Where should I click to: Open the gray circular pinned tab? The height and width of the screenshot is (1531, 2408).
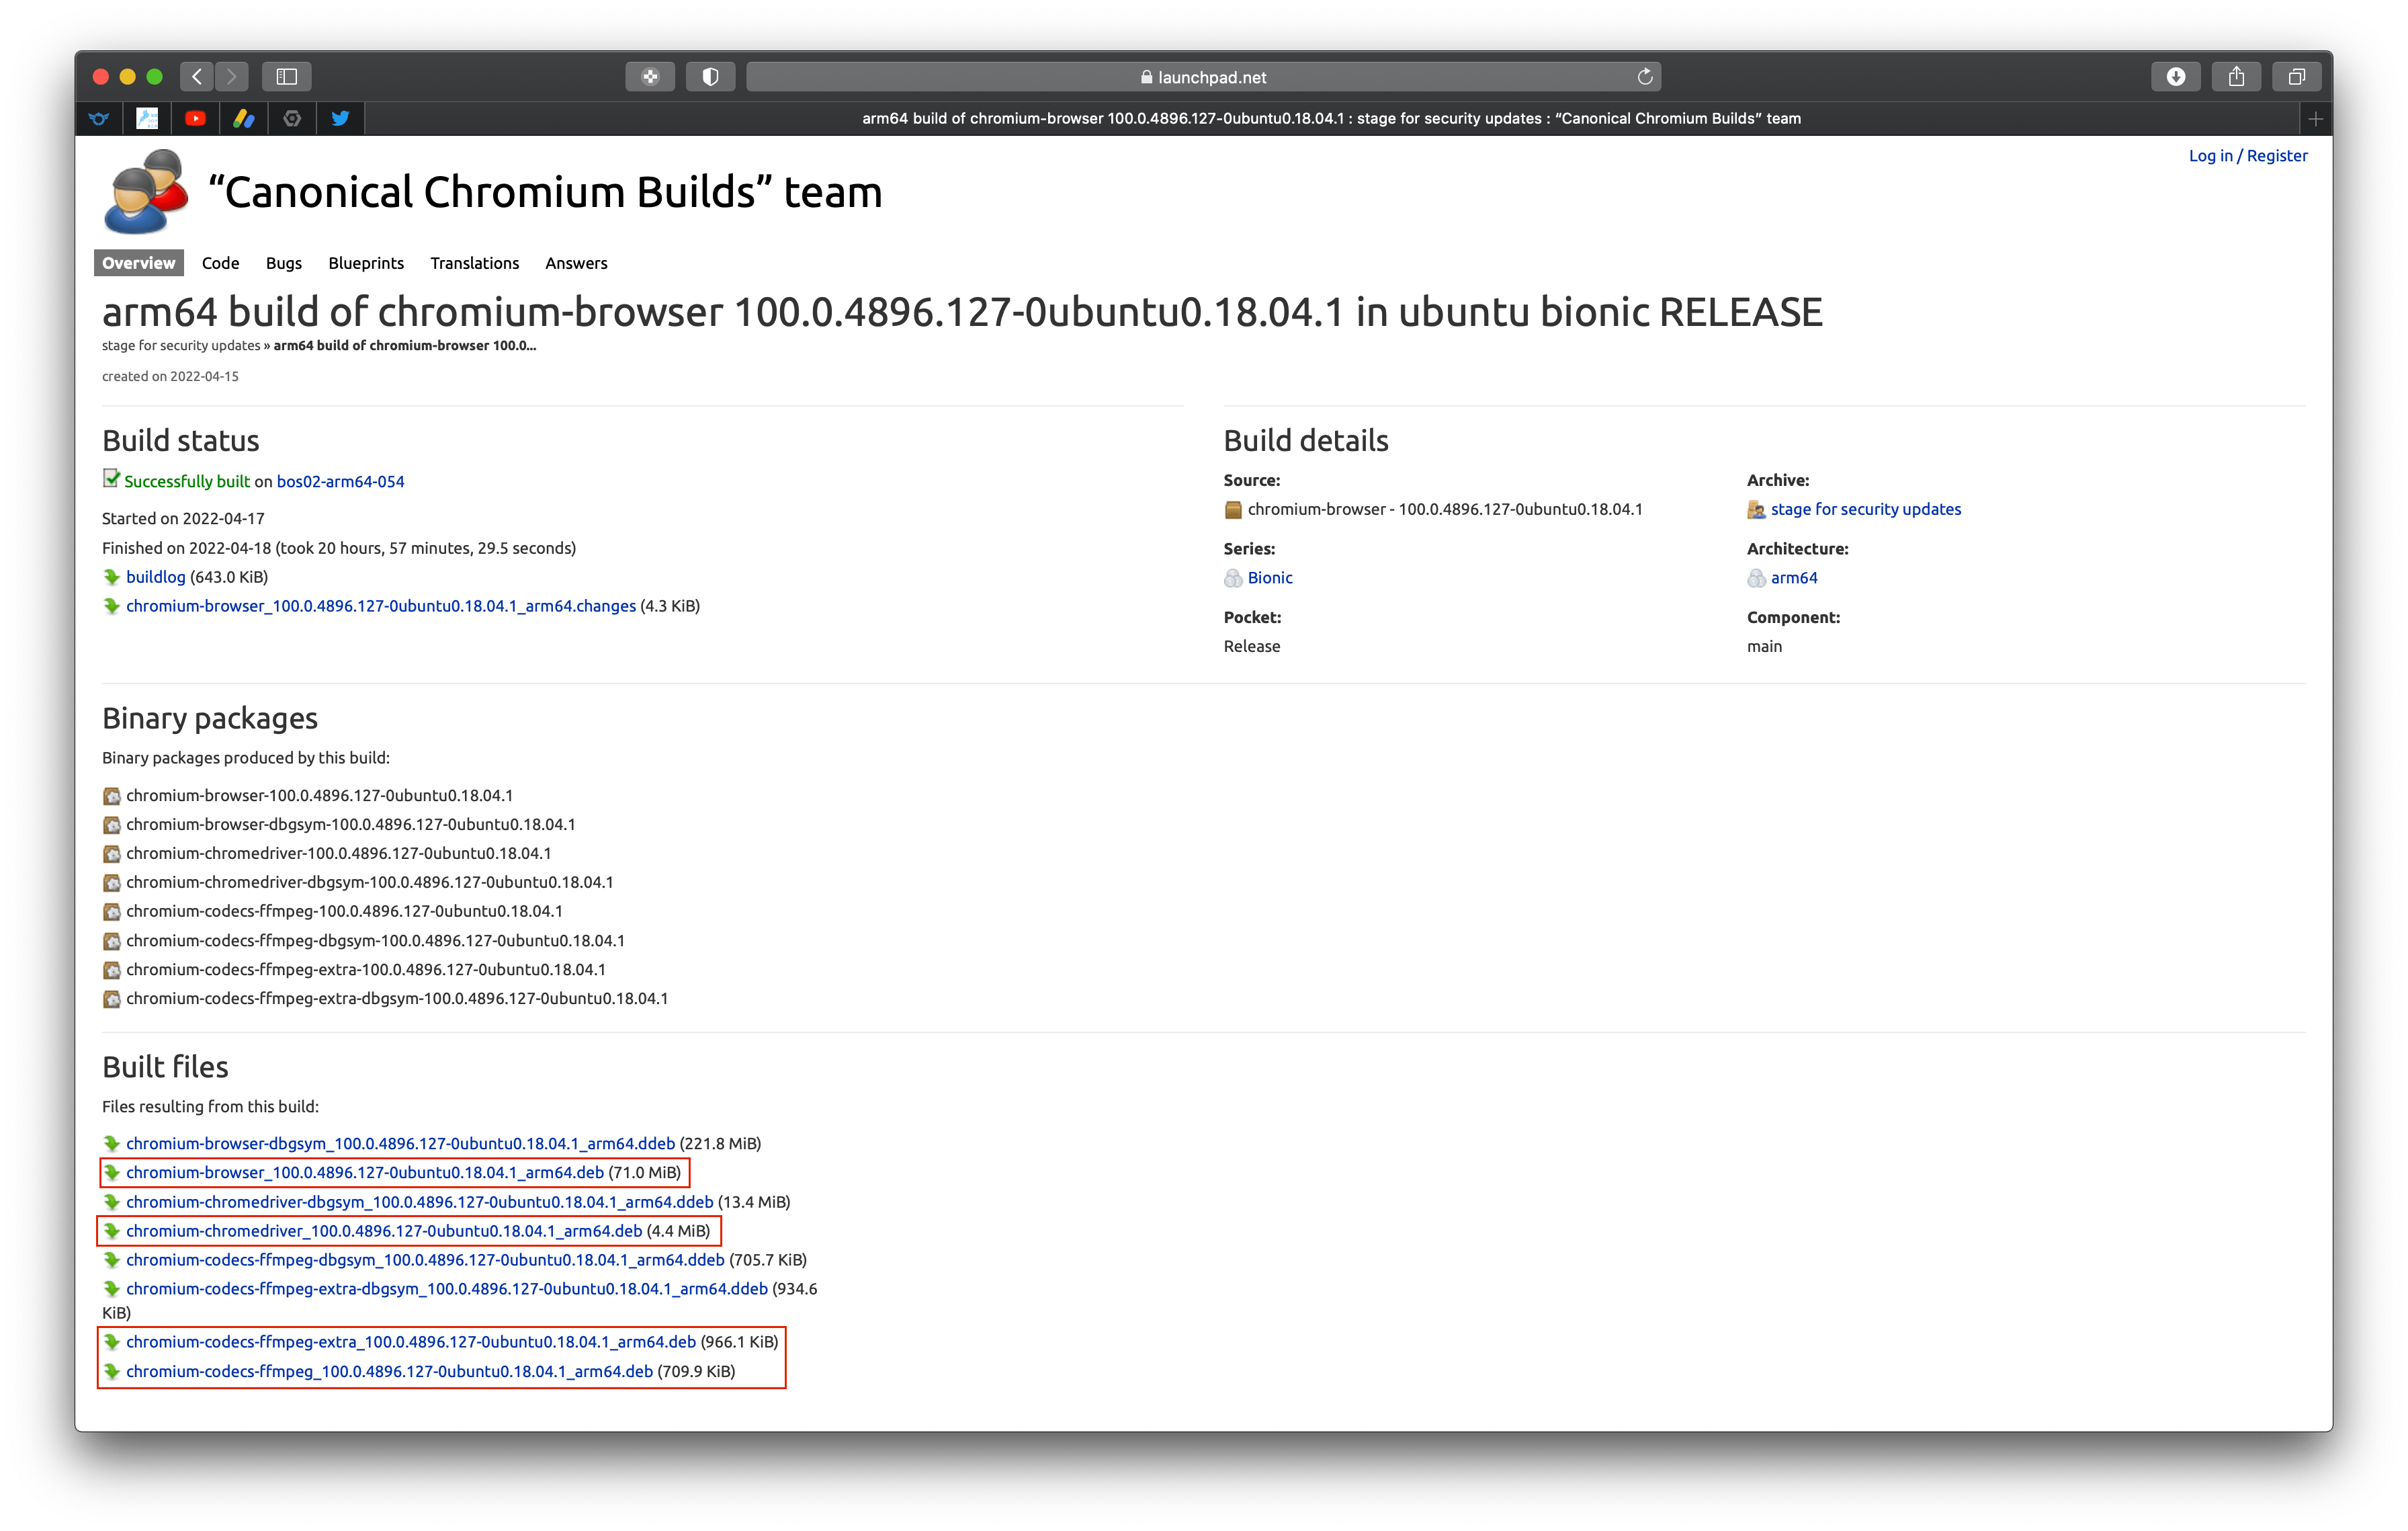(292, 118)
